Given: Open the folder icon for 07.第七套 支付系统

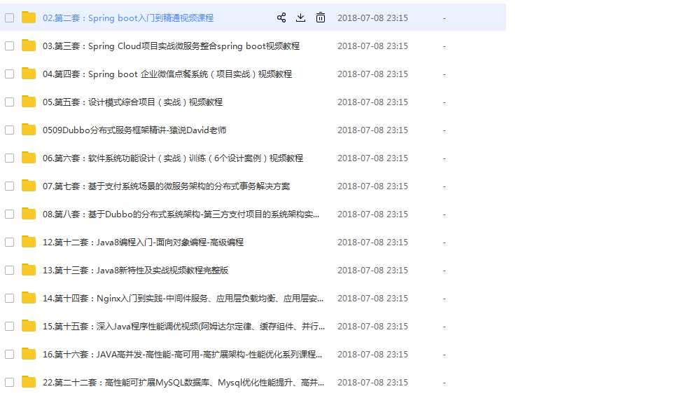Looking at the screenshot, I should tap(29, 186).
